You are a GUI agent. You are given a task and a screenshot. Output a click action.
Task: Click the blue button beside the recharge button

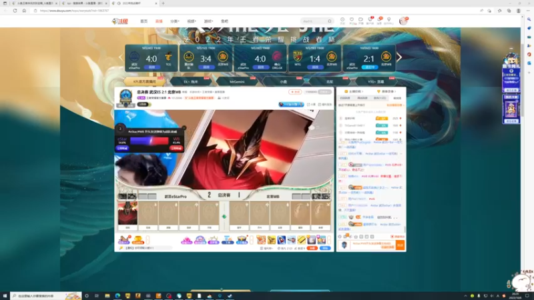[325, 248]
